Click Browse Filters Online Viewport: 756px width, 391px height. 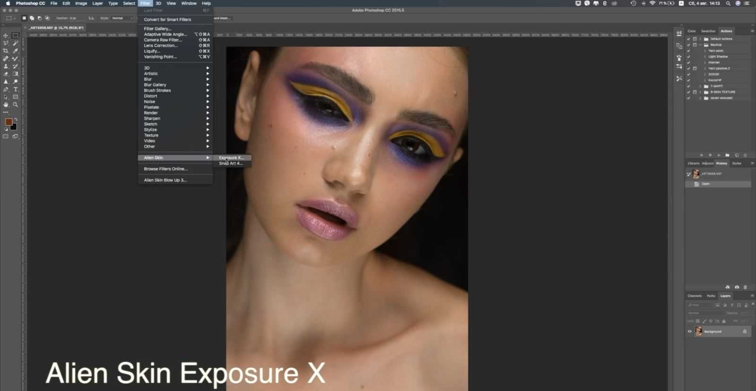(175, 169)
